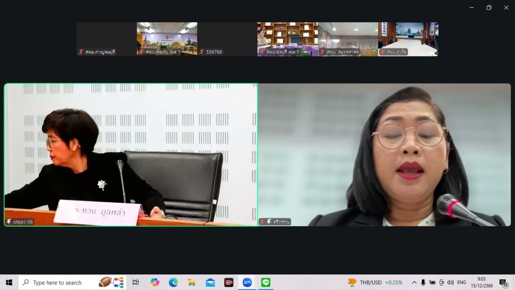The image size is (515, 290).
Task: Click the THB/USD currency widget
Action: click(375, 282)
